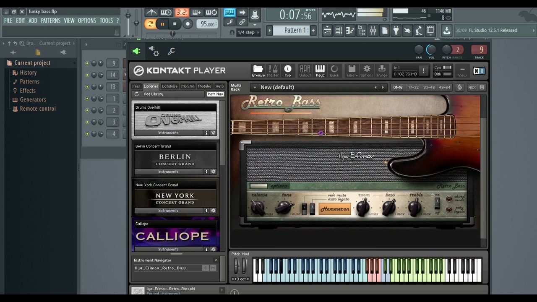This screenshot has height=302, width=537.
Task: Open the FL Studio playlist view
Action: (327, 30)
